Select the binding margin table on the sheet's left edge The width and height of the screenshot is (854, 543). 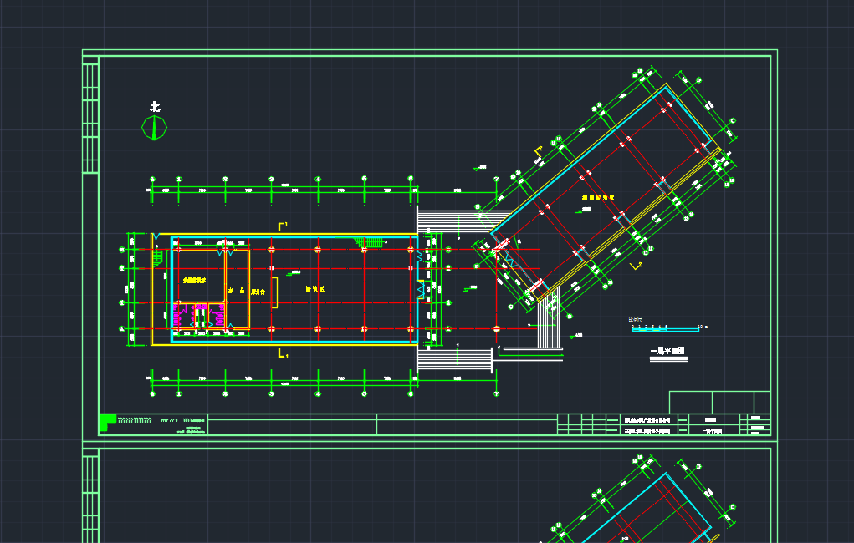(90, 119)
